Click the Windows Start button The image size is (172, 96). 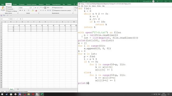click(2, 94)
